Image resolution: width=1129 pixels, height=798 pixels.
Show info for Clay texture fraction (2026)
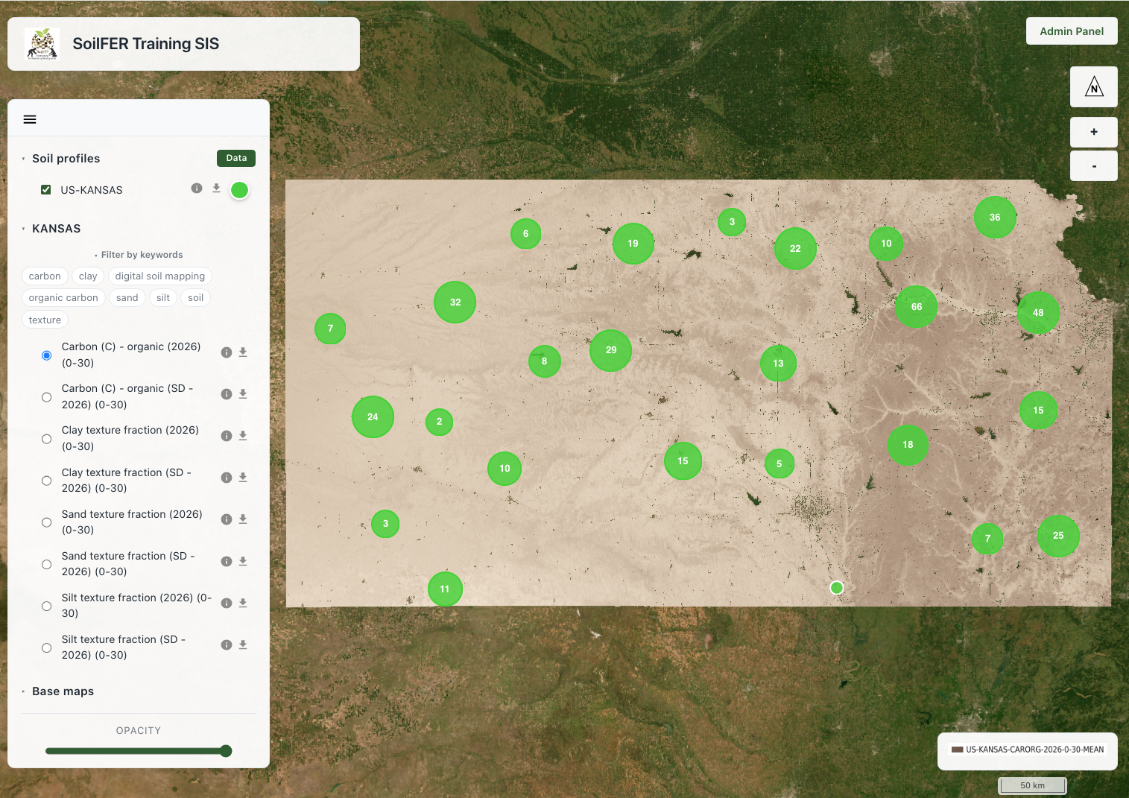(227, 436)
